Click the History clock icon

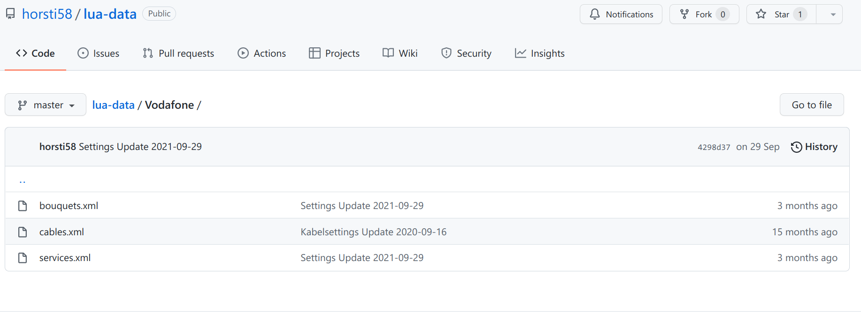pos(796,147)
